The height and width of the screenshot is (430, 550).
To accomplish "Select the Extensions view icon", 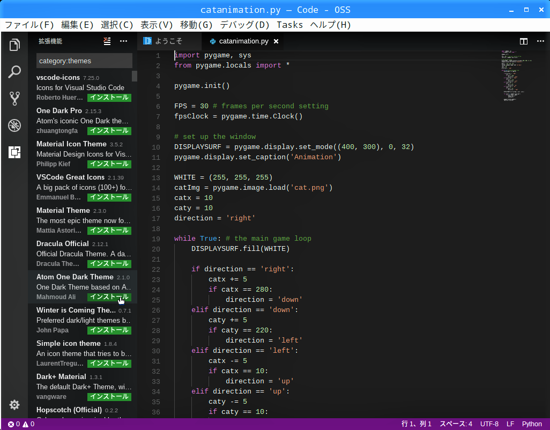I will (14, 152).
